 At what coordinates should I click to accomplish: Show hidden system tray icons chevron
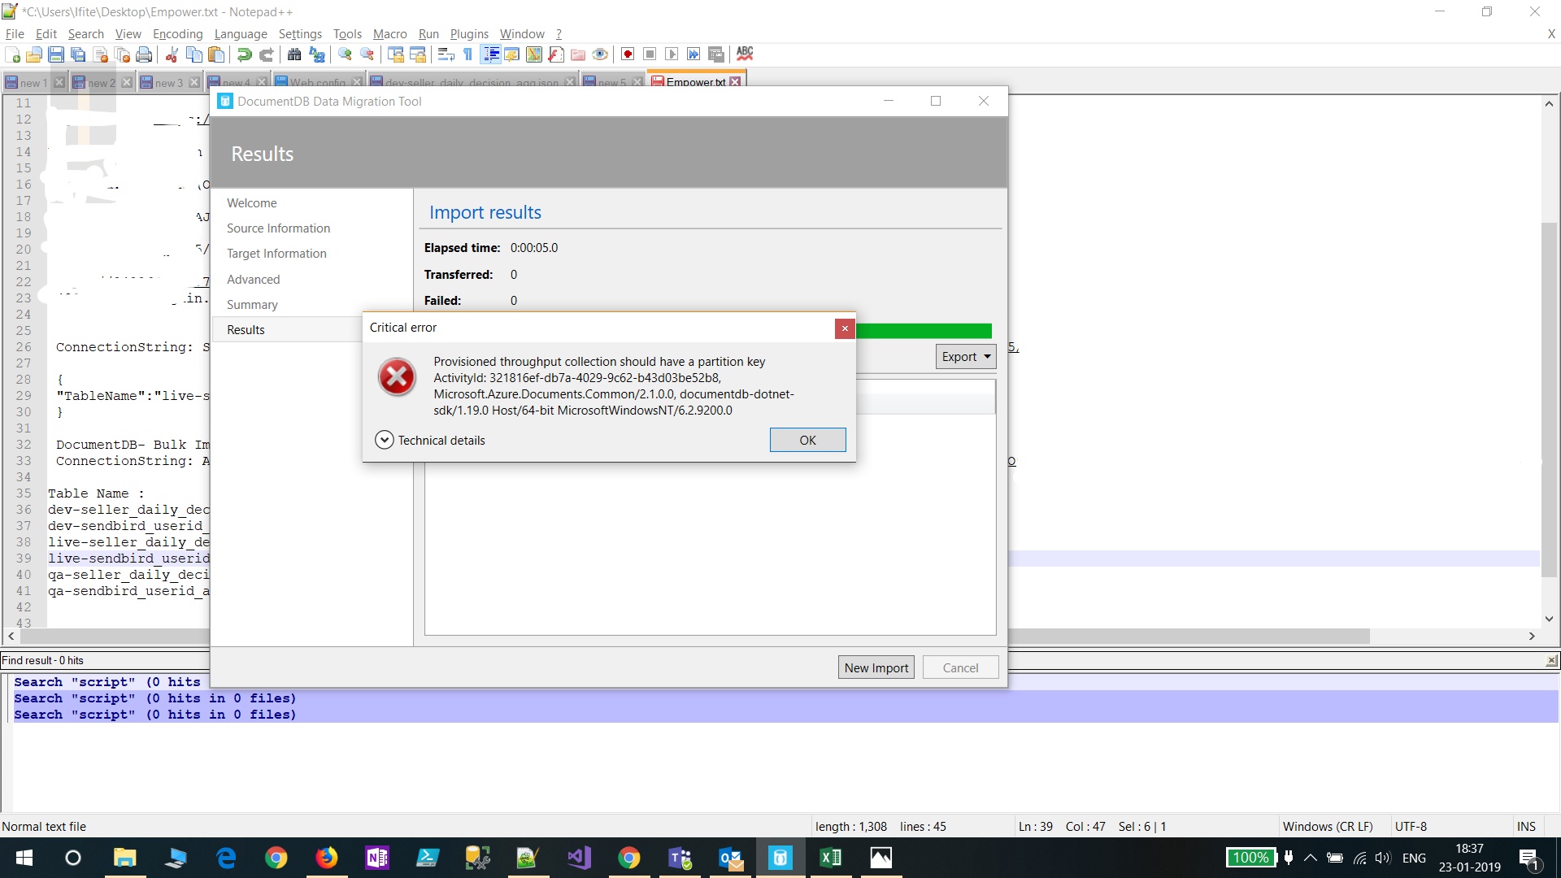click(1311, 858)
